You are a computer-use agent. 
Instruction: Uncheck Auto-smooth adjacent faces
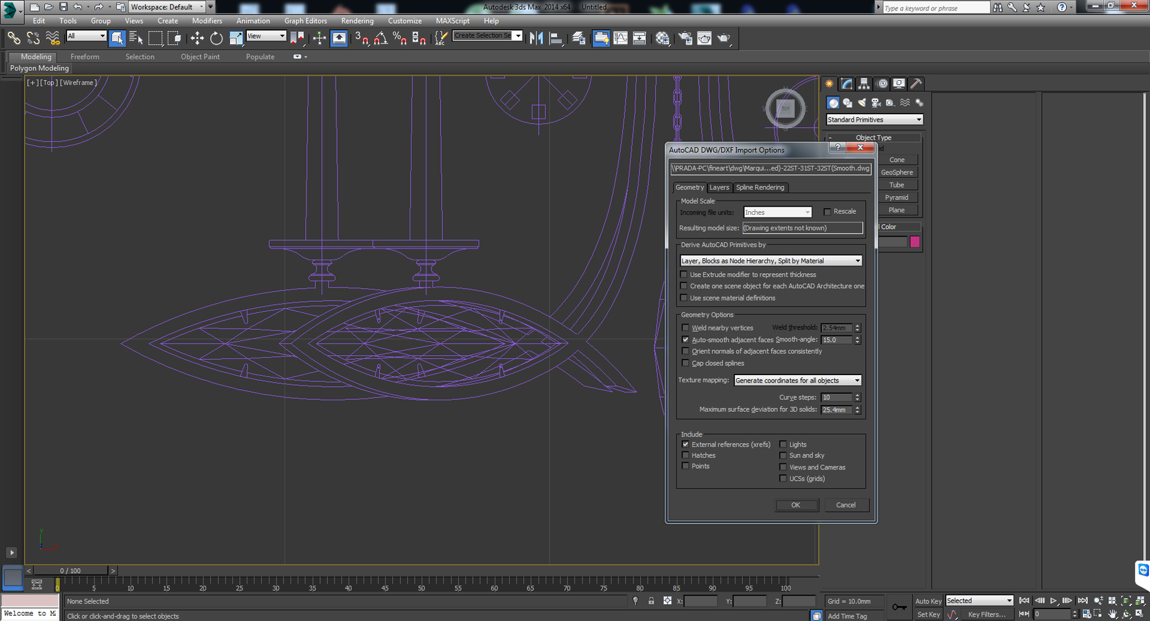pyautogui.click(x=685, y=340)
